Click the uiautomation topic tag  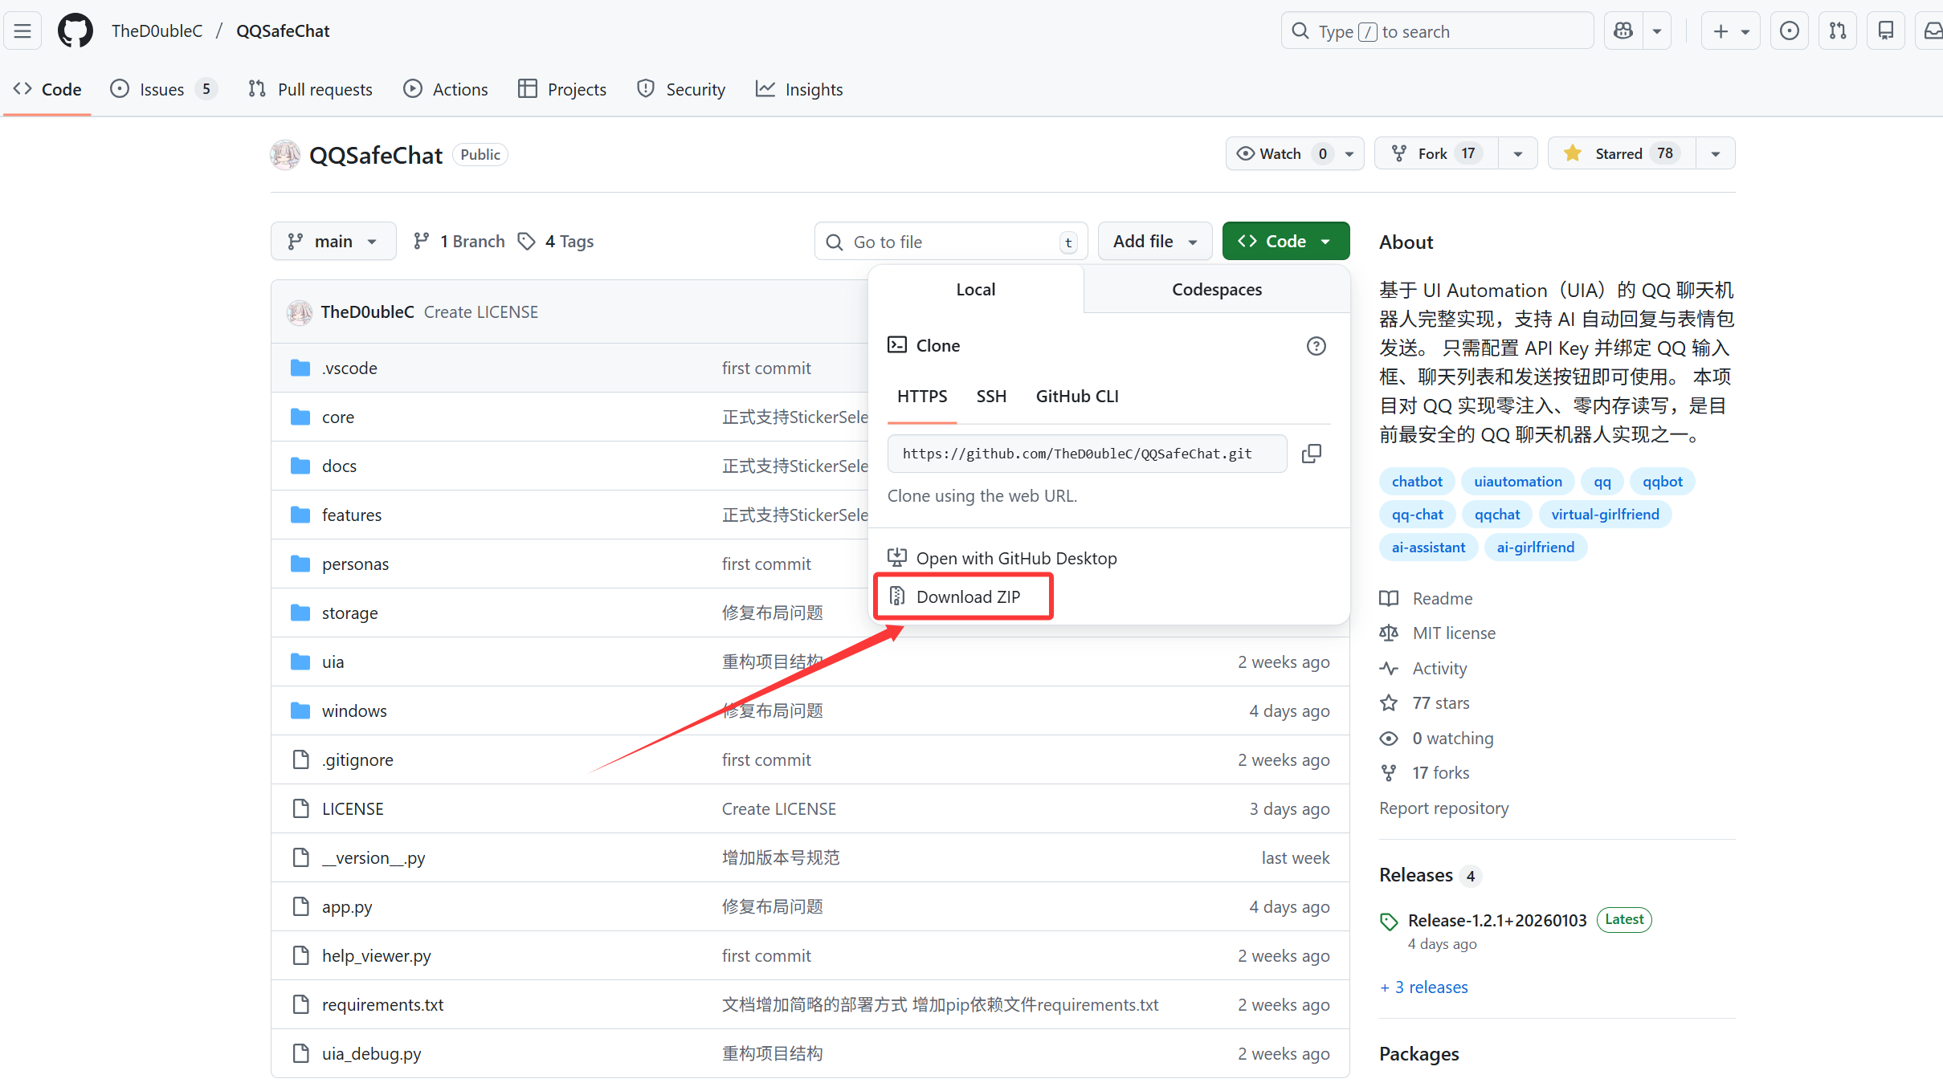[x=1517, y=482]
